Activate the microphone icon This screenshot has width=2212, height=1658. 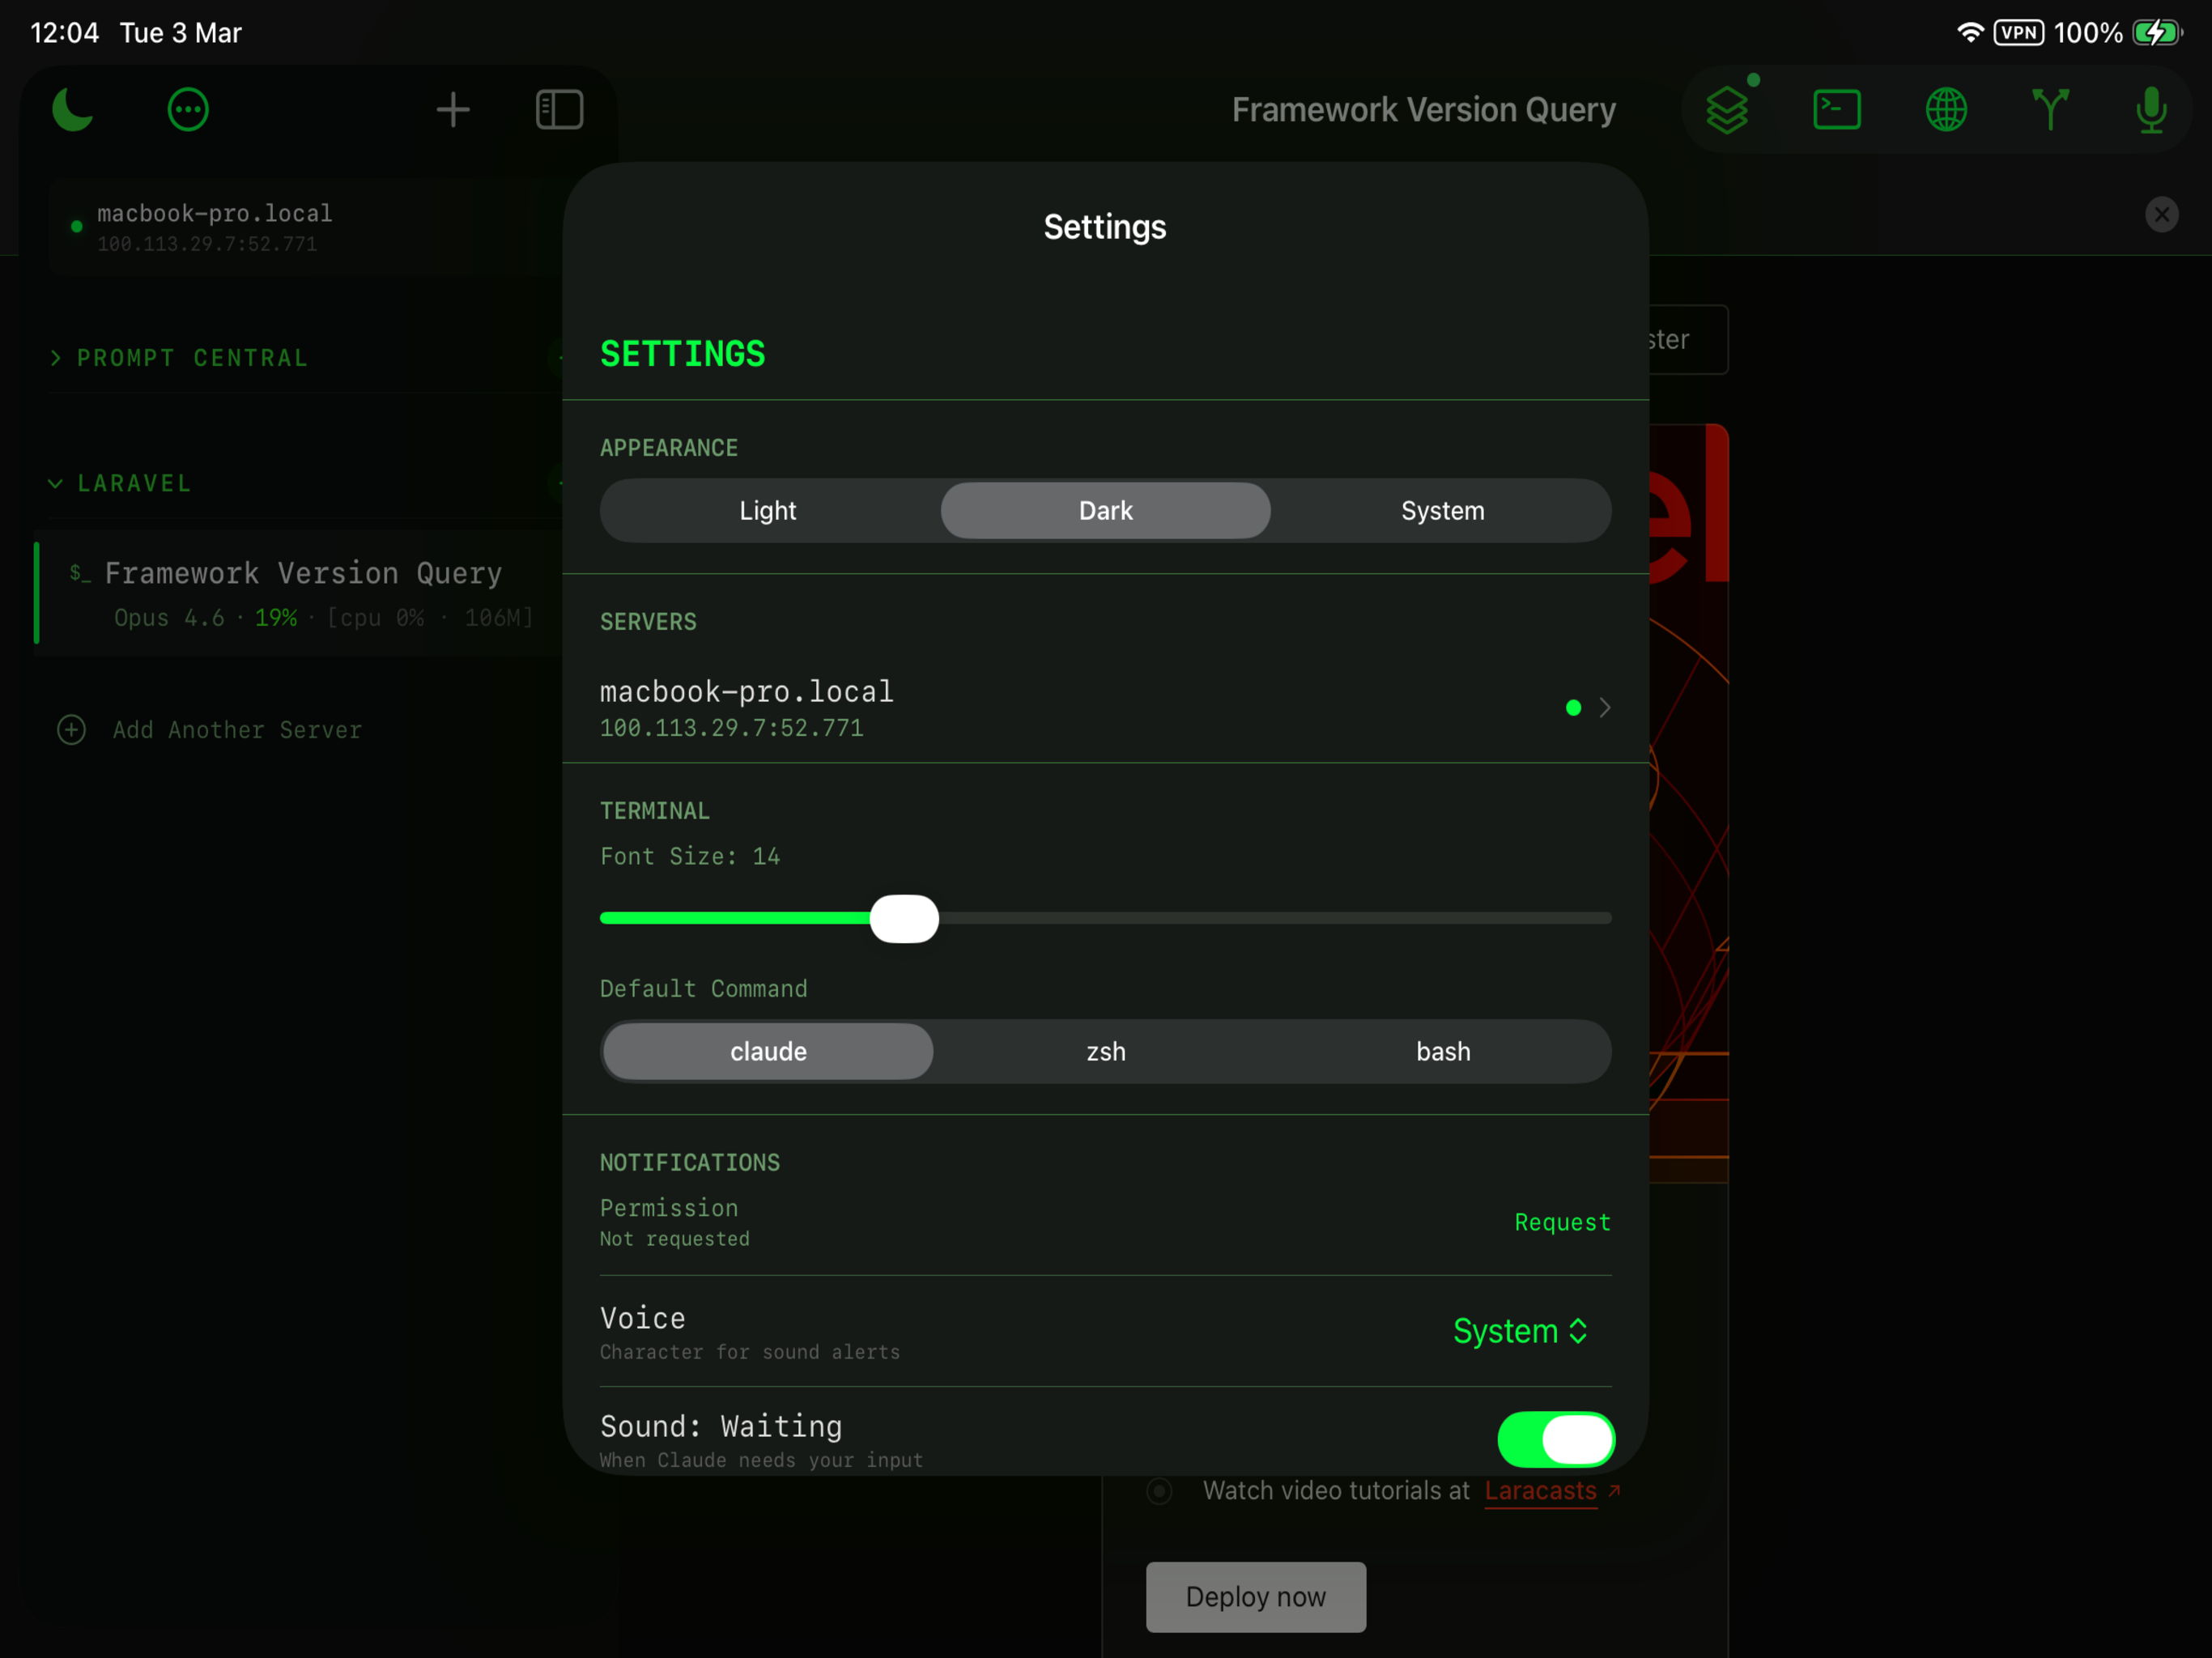(2151, 109)
